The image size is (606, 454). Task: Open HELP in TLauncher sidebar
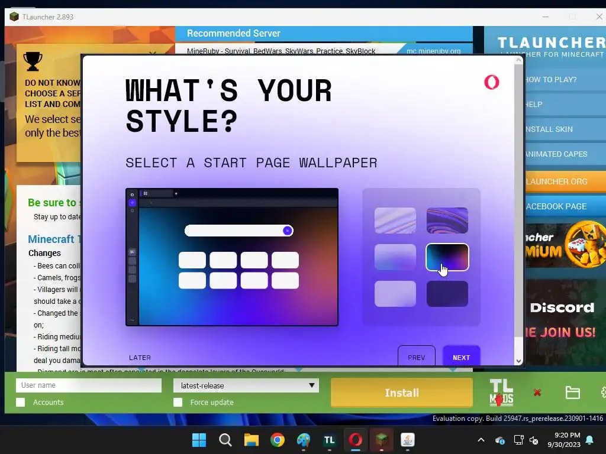tap(565, 104)
